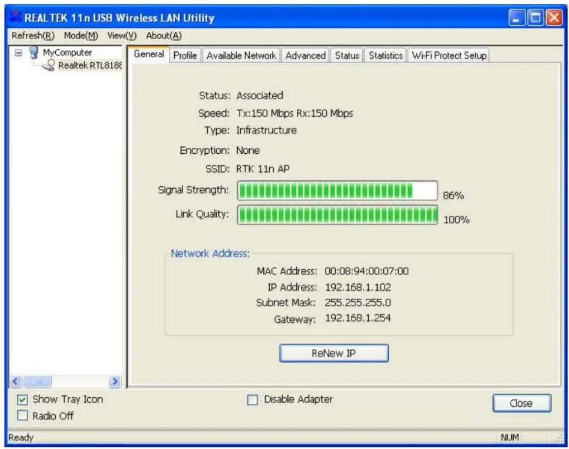Click the Realtek RTL8188 adapter icon

tap(49, 65)
